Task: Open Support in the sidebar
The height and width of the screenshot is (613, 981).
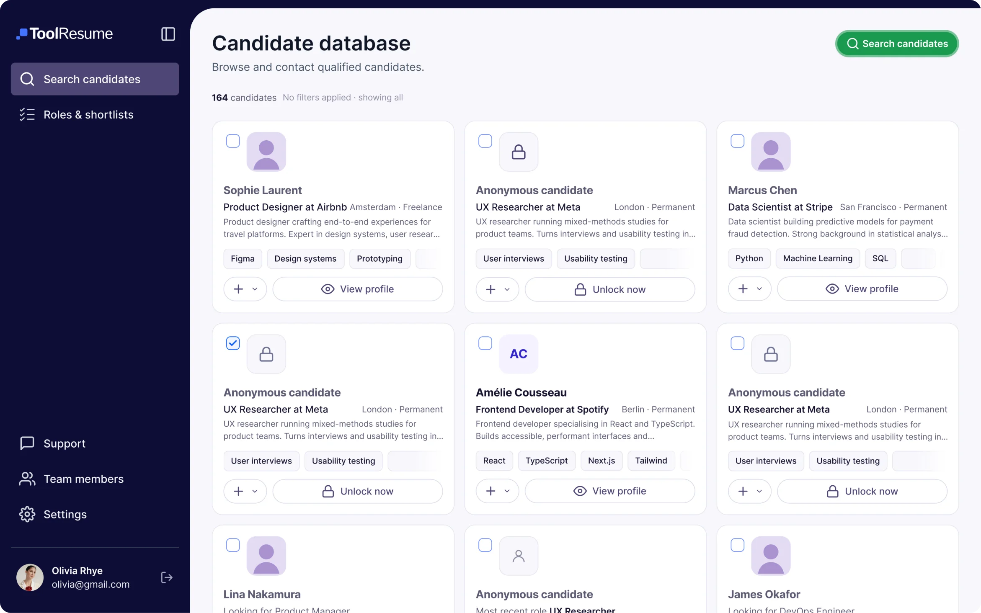Action: coord(95,443)
